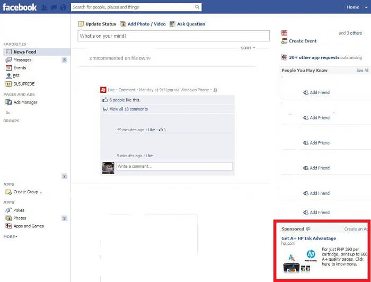Click into the search people field
The width and height of the screenshot is (371, 282).
(132, 7)
